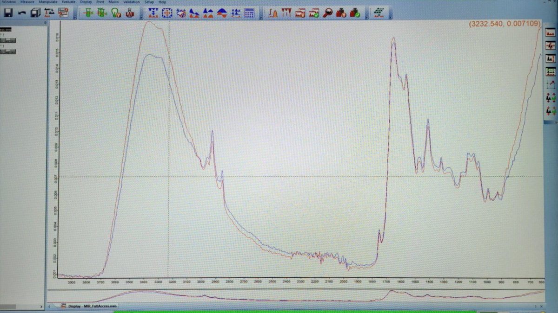This screenshot has width=558, height=313.
Task: Click the peak picking red markers icon
Action: (286, 13)
